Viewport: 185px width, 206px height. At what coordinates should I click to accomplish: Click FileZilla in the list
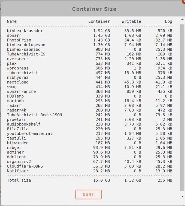[18, 129]
